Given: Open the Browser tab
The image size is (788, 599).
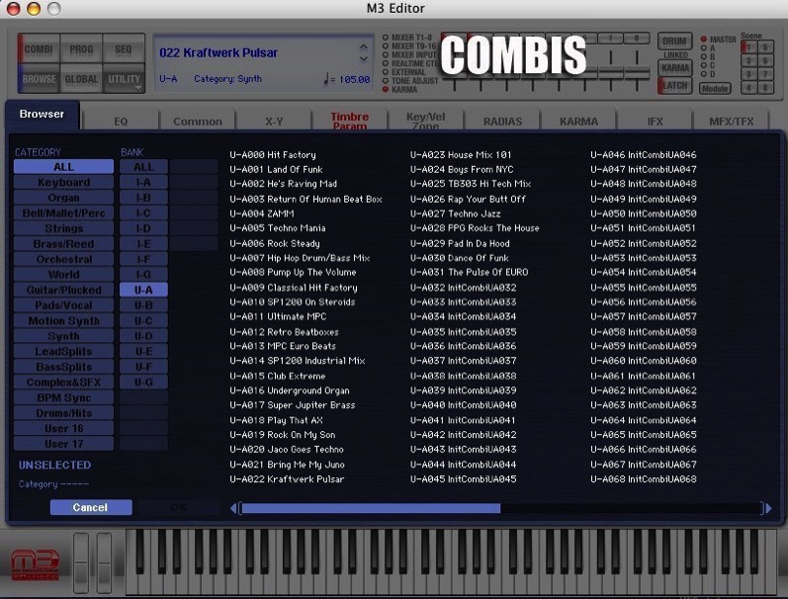Looking at the screenshot, I should click(x=42, y=114).
